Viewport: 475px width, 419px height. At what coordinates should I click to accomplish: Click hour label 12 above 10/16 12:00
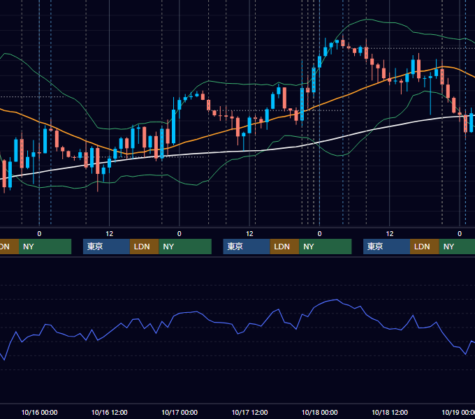tap(110, 234)
